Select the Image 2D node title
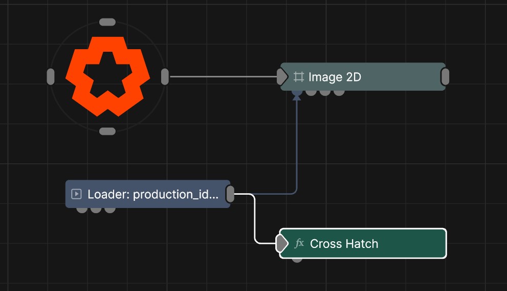Image resolution: width=507 pixels, height=291 pixels. [x=335, y=77]
